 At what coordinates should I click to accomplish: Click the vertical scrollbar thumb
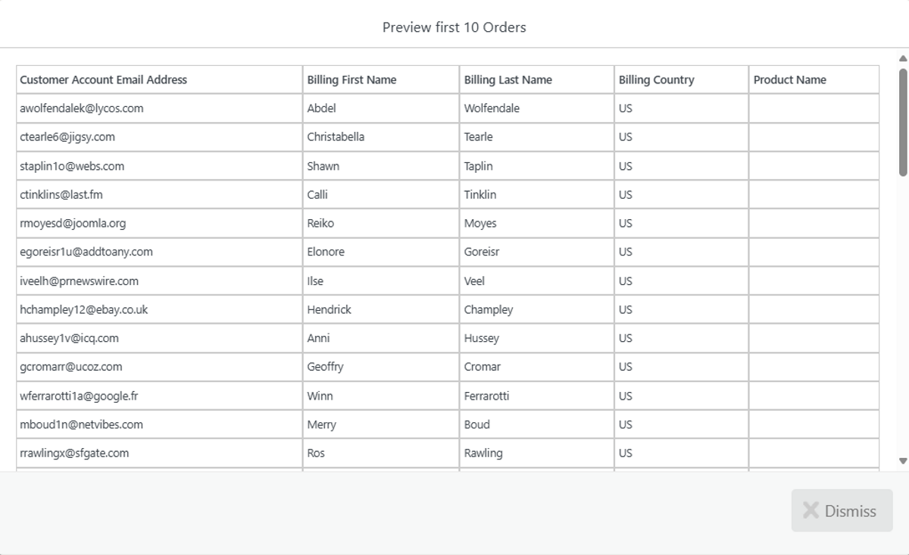(x=902, y=121)
